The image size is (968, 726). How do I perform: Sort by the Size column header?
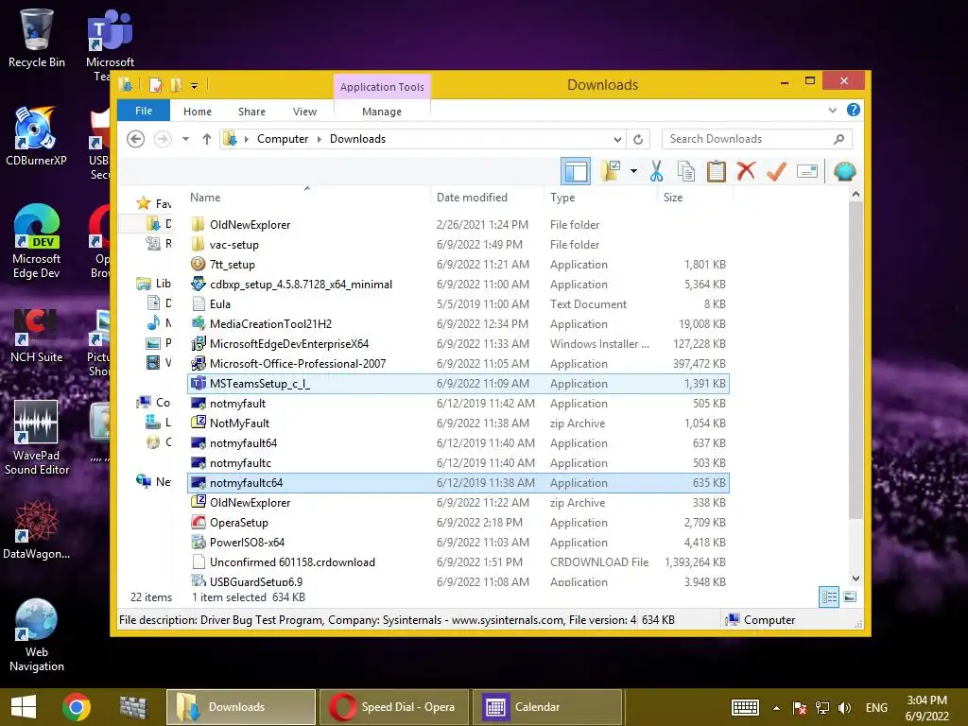pos(695,198)
